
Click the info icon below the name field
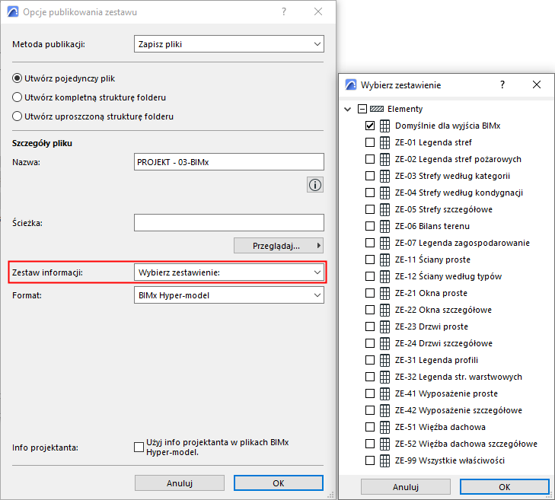pyautogui.click(x=315, y=184)
